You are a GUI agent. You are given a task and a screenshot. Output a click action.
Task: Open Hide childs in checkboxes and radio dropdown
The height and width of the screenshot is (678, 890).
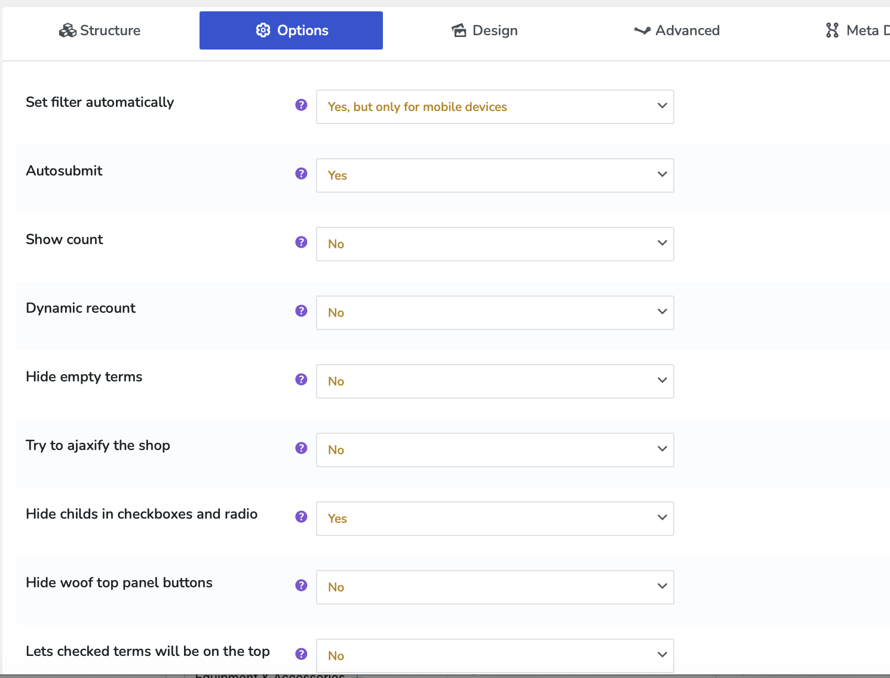pos(495,519)
